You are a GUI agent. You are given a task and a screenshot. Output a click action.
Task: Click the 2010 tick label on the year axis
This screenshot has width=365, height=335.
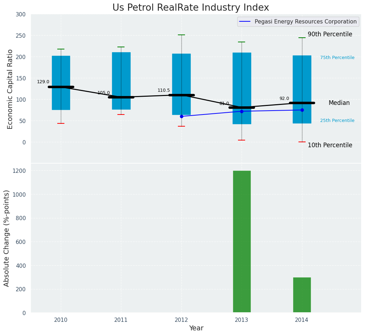click(x=61, y=320)
